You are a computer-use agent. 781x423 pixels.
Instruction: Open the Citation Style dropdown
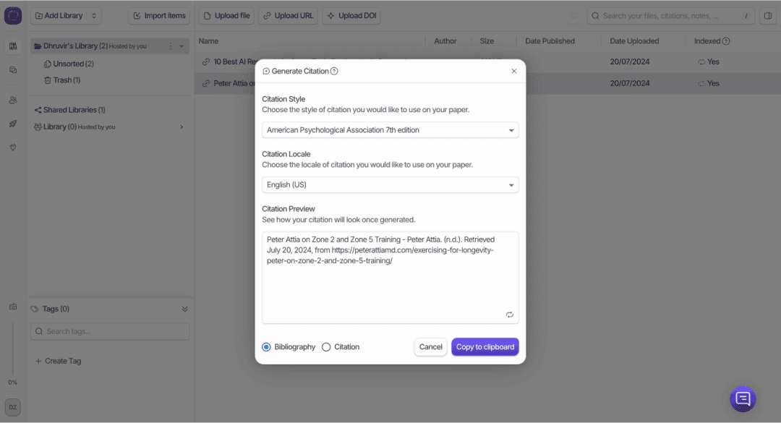tap(390, 130)
